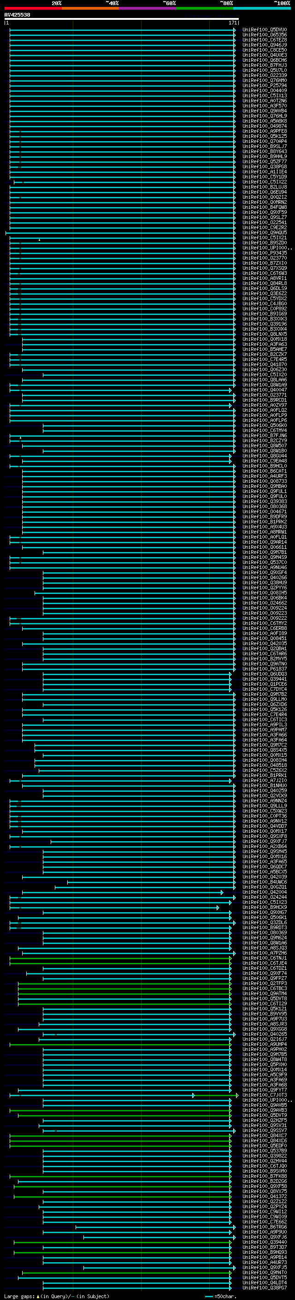Select the UniRef100_Q38PG7 label
Image resolution: width=295 pixels, height=1300 pixels.
pyautogui.click(x=265, y=1288)
